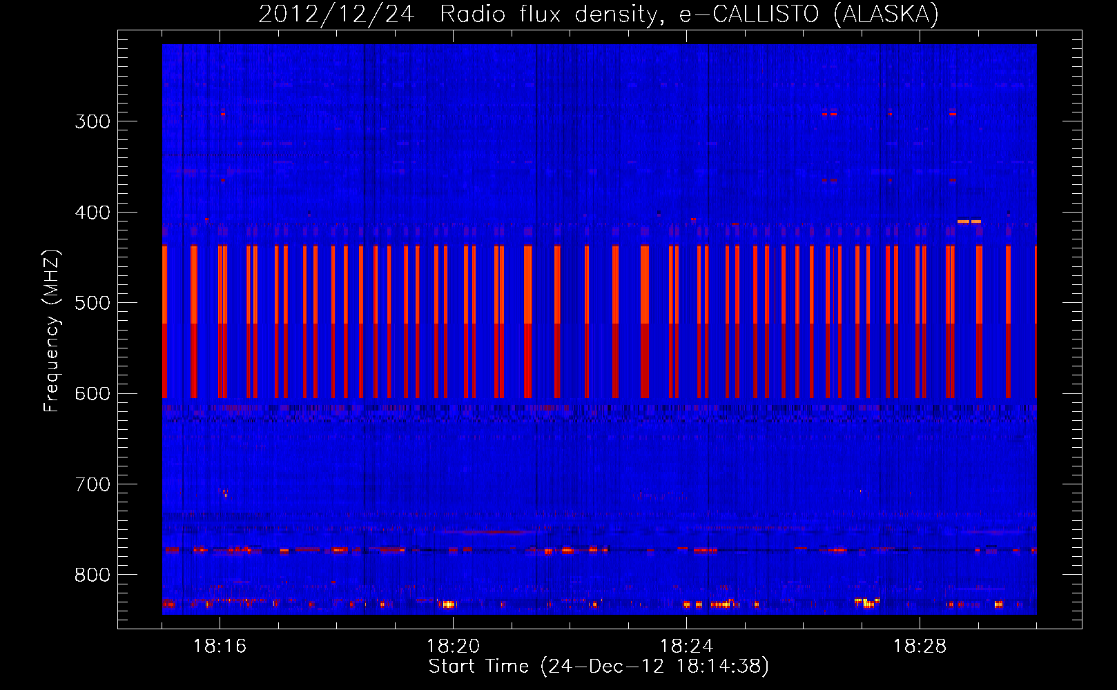Screen dimensions: 1117x690
Task: Click the 600 frequency tick label
Action: tap(93, 393)
